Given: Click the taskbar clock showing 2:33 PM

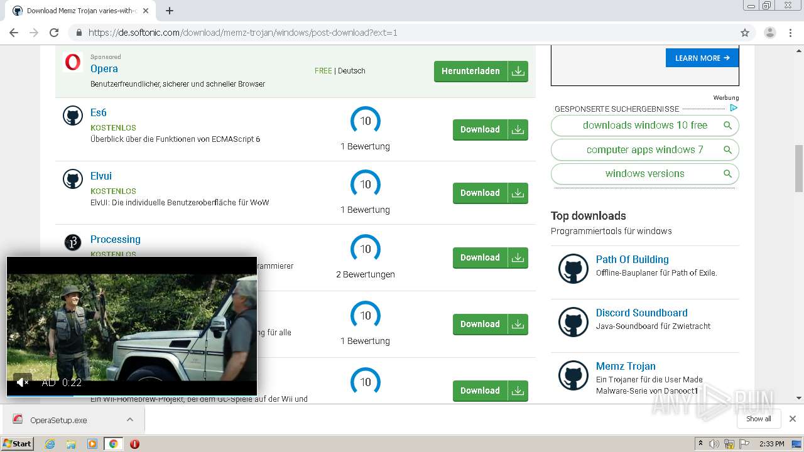Looking at the screenshot, I should (772, 444).
